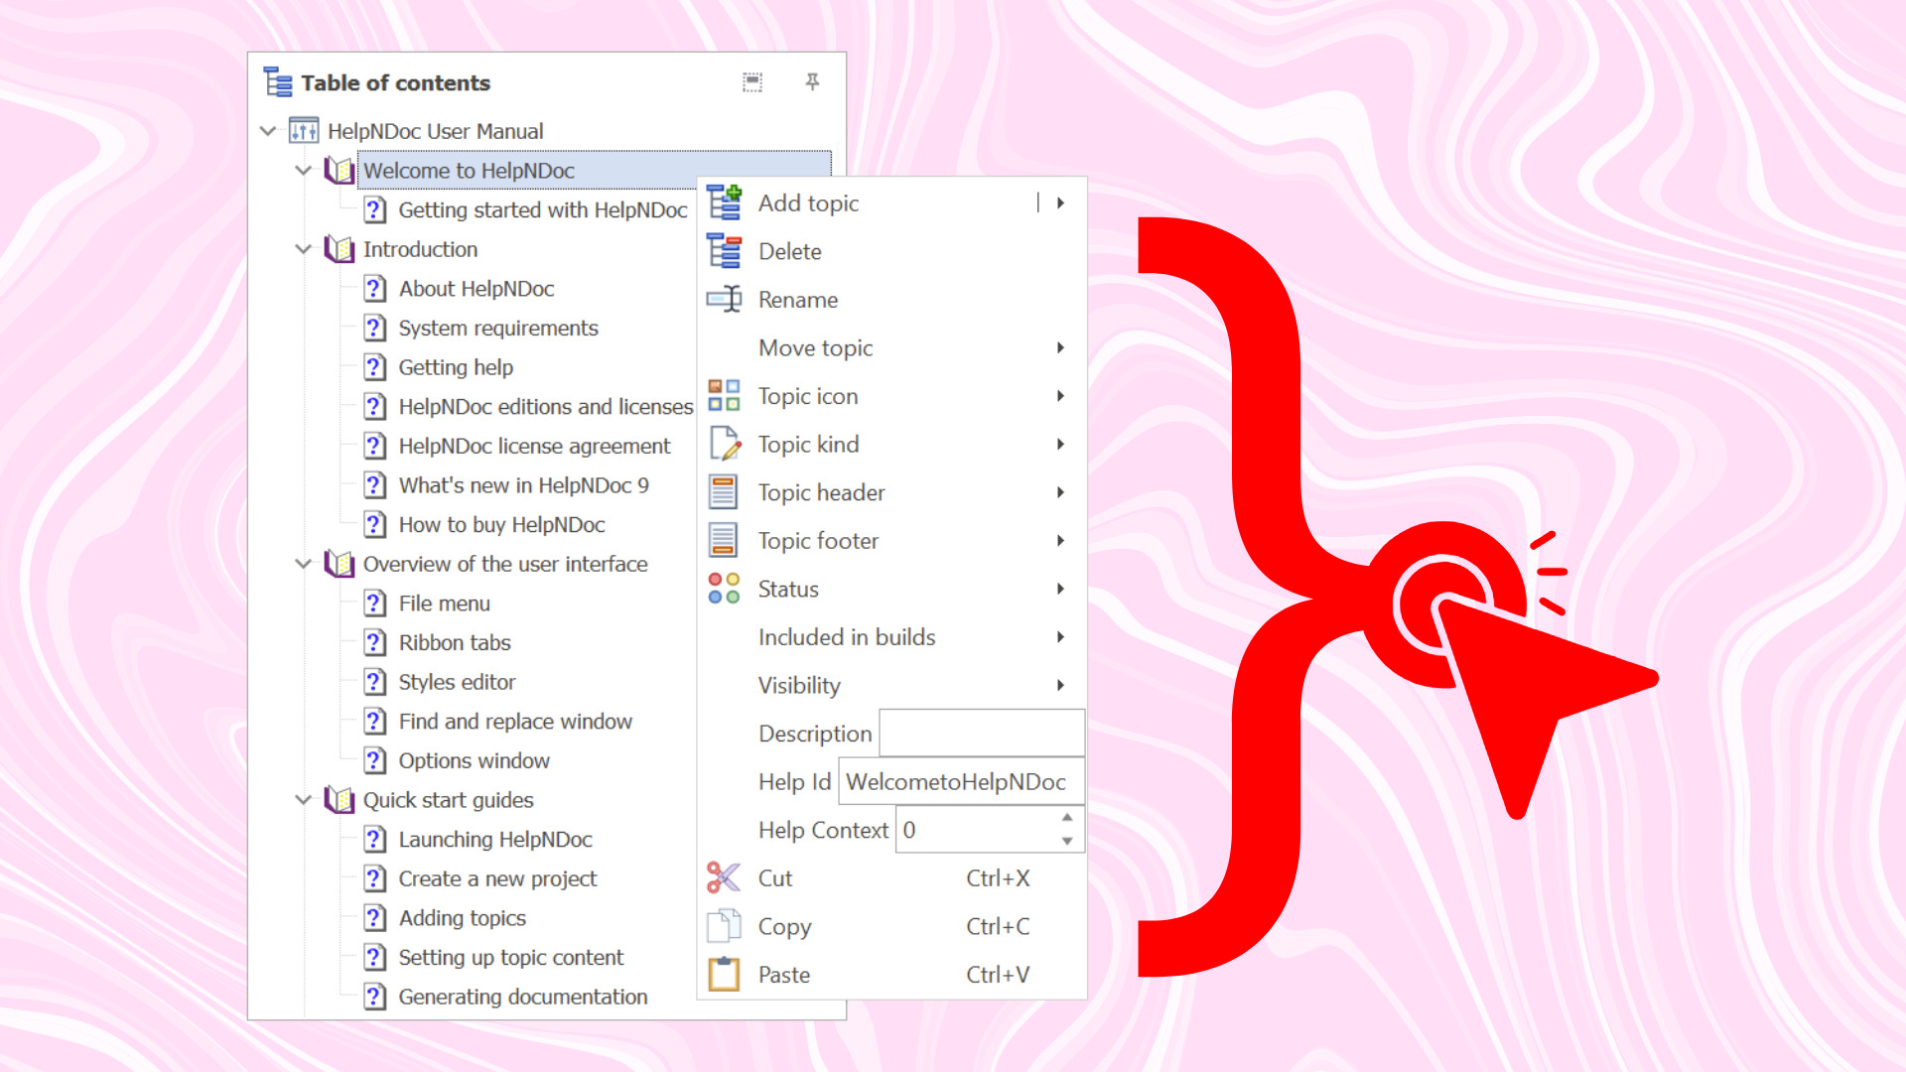
Task: Click the Delete topic icon
Action: coord(725,251)
